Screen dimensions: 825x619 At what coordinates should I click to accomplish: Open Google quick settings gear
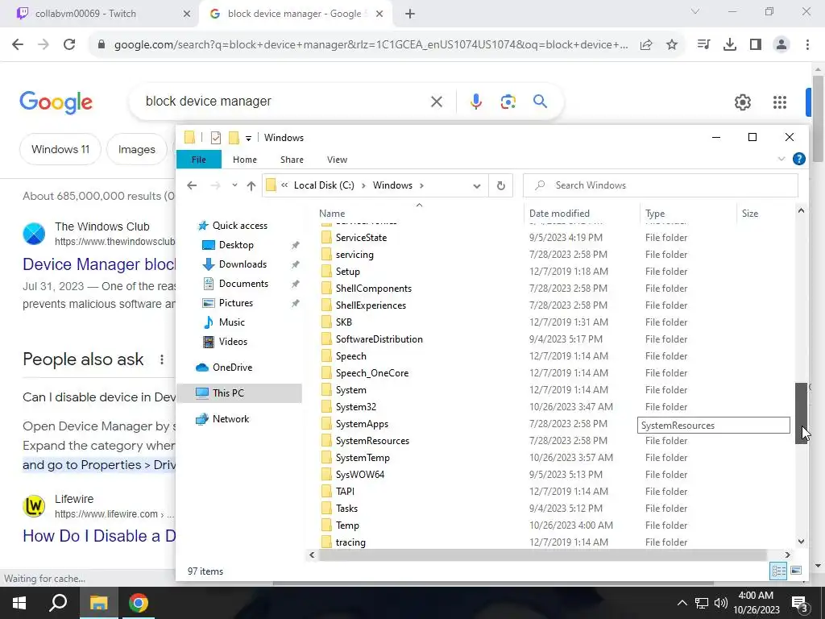coord(742,102)
